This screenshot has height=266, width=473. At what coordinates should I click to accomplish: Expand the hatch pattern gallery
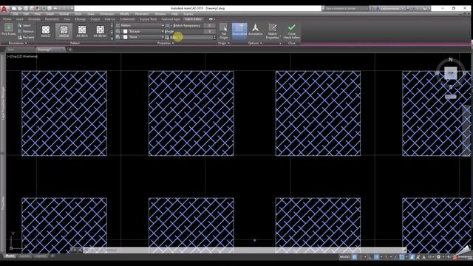[x=112, y=38]
